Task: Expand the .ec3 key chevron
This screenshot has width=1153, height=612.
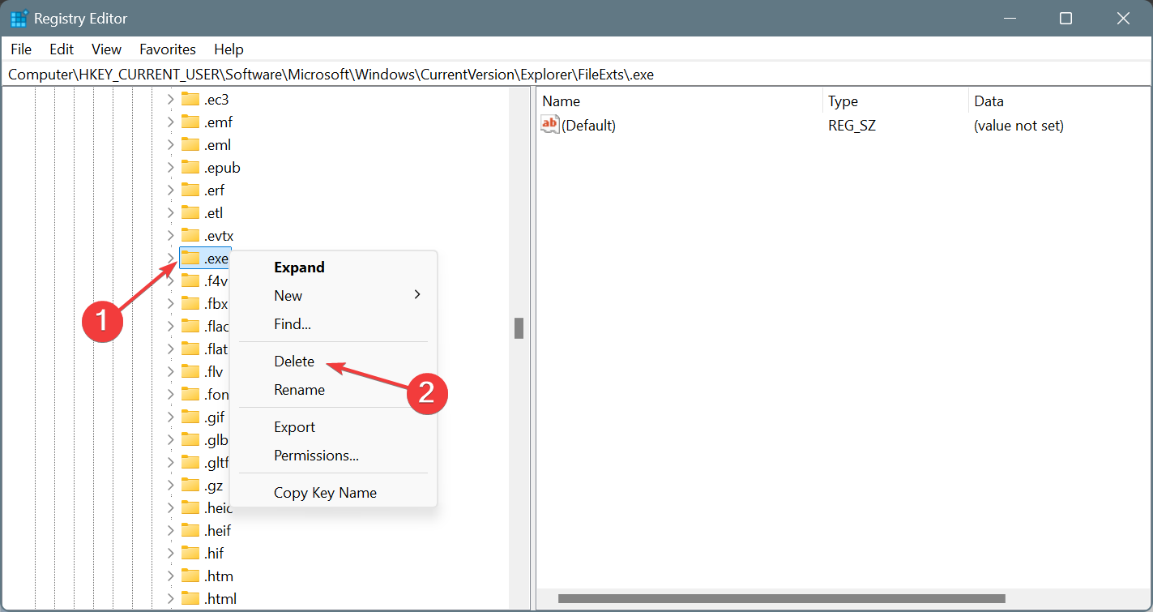Action: coord(170,99)
